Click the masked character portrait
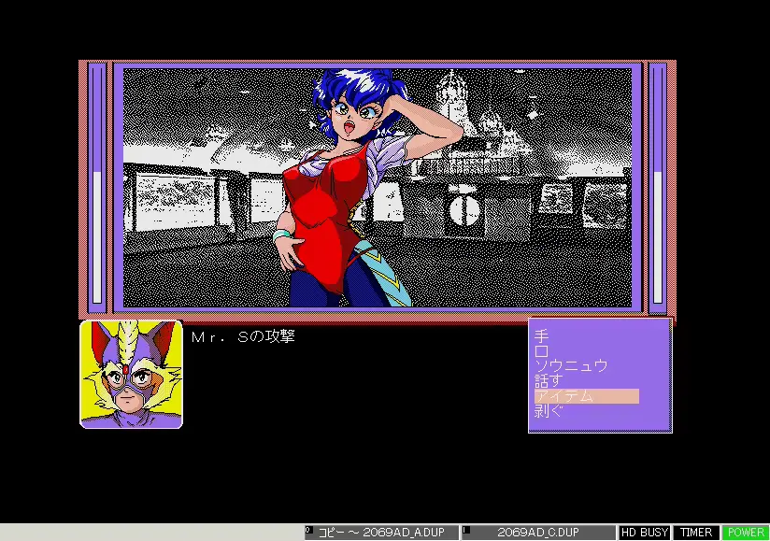 (x=131, y=374)
